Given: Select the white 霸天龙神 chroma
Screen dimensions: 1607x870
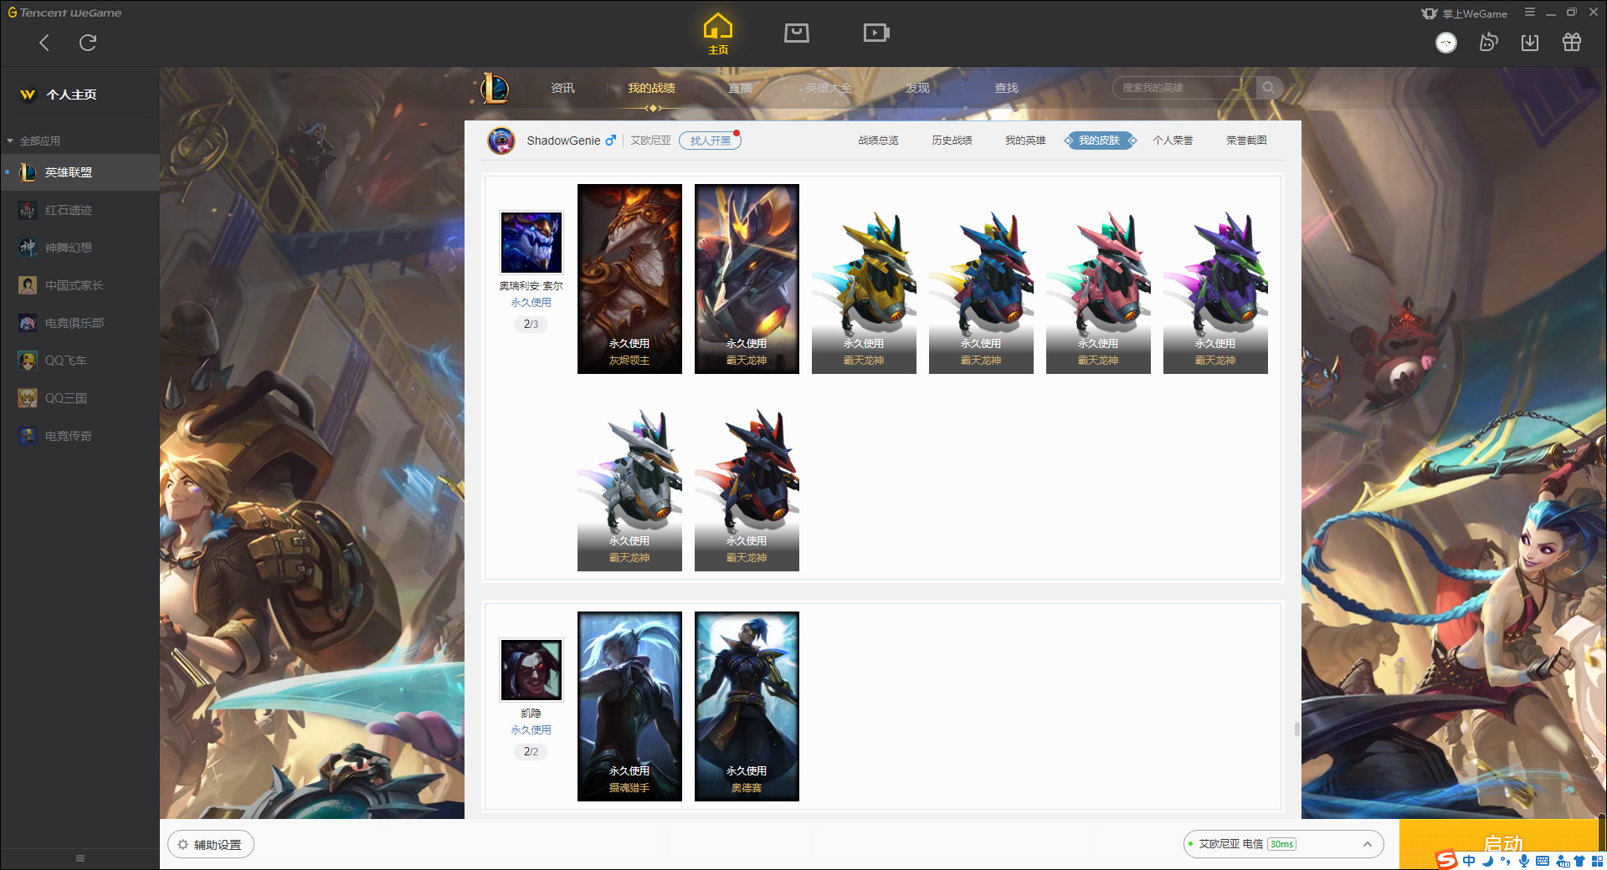Looking at the screenshot, I should pos(629,477).
